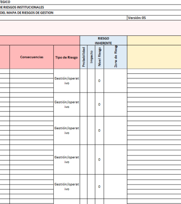The image size is (181, 204).
Task: Click the first Gestión/operativo cell
Action: [67, 81]
